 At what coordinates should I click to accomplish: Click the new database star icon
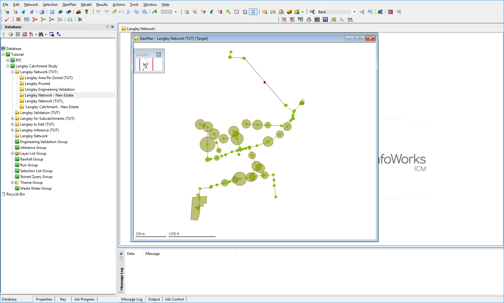coord(6,12)
